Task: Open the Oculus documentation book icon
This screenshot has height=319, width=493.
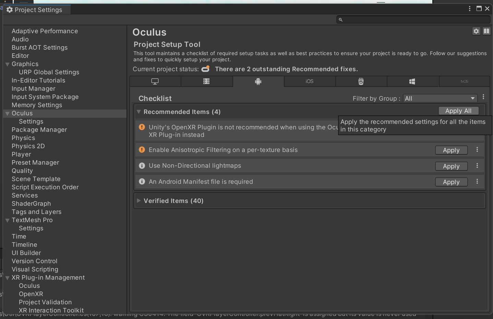Action: pyautogui.click(x=486, y=31)
